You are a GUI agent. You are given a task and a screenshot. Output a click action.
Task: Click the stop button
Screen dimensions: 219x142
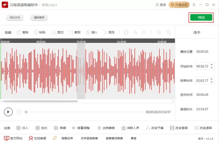19,112
